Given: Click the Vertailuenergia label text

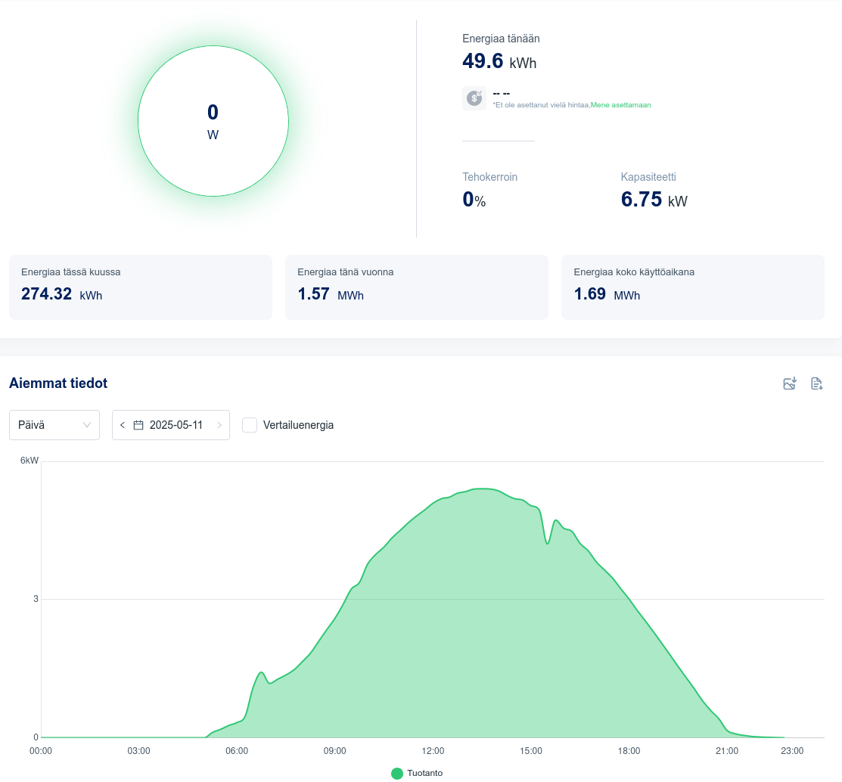Looking at the screenshot, I should [x=298, y=425].
